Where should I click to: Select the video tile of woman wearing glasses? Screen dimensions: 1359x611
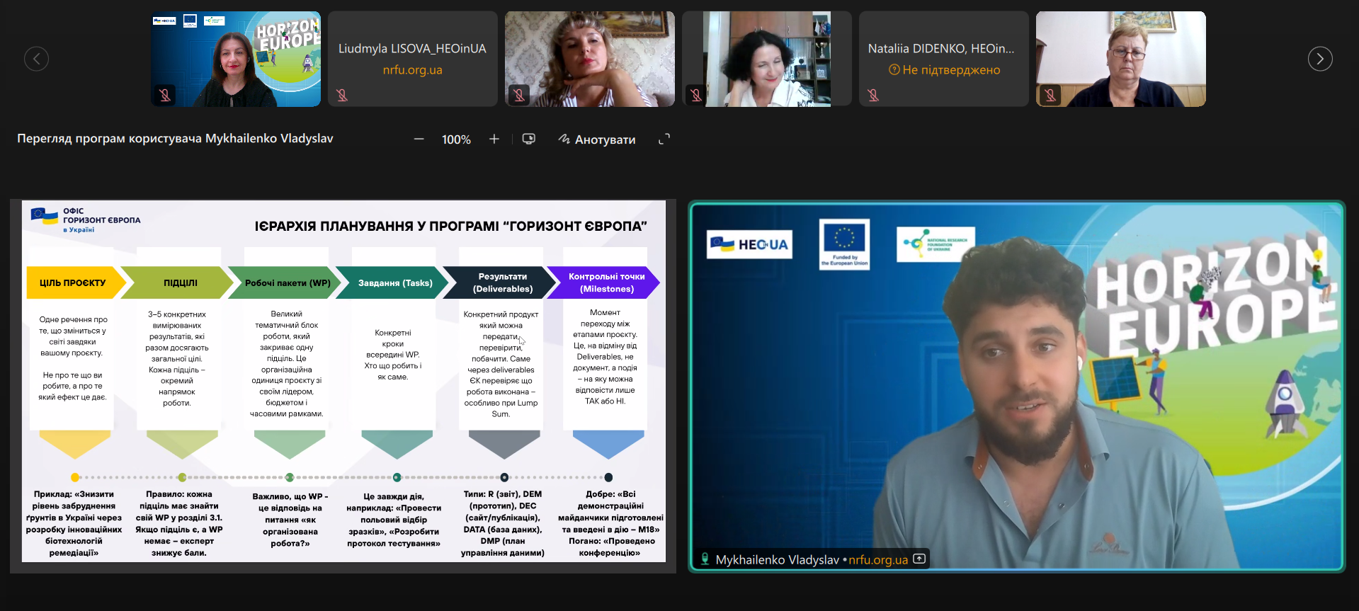tap(1121, 59)
